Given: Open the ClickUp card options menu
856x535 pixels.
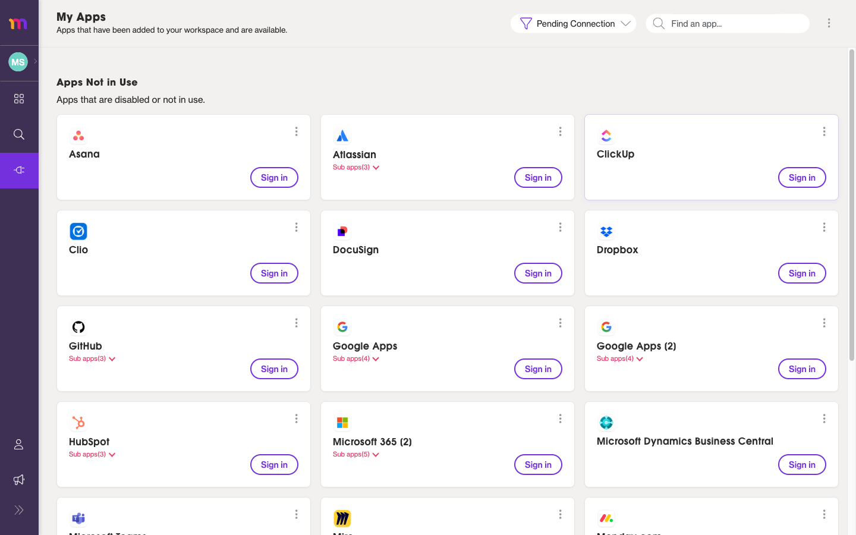Looking at the screenshot, I should pyautogui.click(x=824, y=131).
